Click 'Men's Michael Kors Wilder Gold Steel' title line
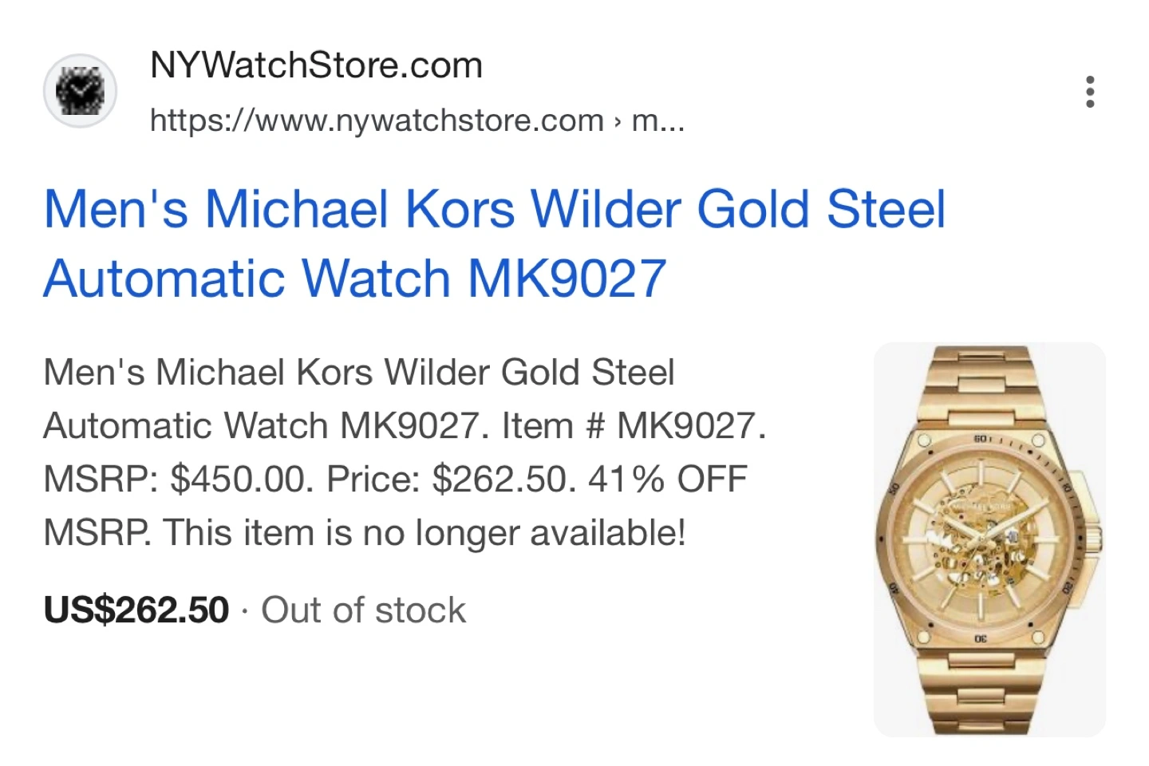1149x766 pixels. 494,209
